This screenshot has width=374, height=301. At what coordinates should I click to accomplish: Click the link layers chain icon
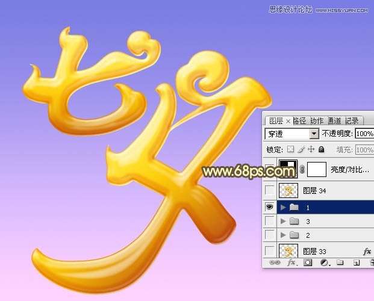coord(275,263)
